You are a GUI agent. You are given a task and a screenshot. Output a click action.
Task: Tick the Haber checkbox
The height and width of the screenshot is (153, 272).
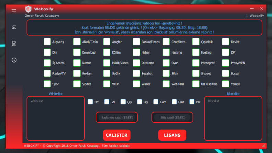pyautogui.click(x=137, y=52)
